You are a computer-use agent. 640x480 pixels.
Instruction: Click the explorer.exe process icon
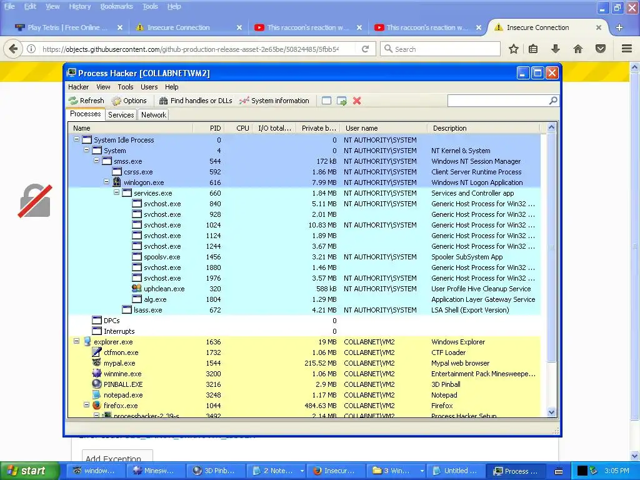click(x=87, y=341)
